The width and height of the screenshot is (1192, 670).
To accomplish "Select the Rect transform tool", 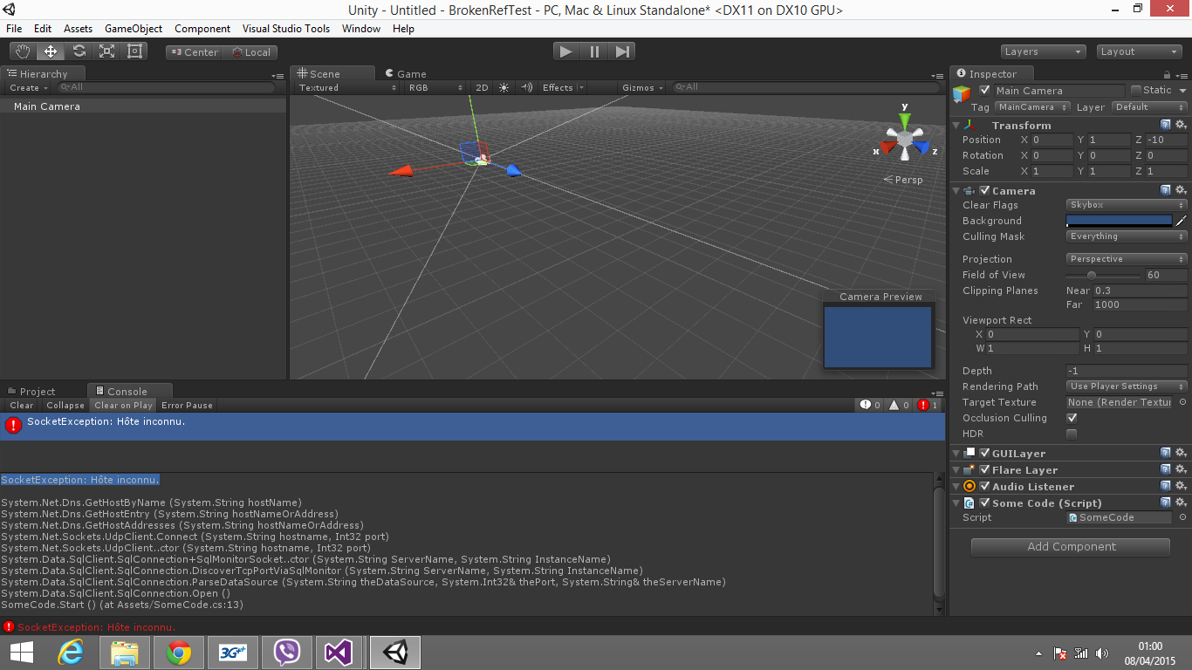I will [134, 51].
